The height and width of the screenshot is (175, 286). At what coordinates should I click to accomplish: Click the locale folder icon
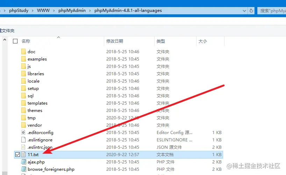(23, 81)
